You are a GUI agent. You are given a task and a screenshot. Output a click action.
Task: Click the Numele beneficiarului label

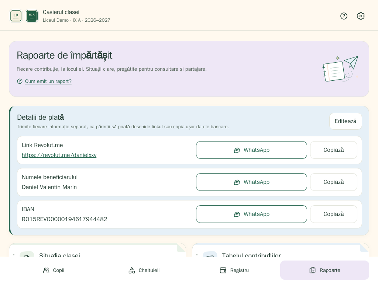[x=50, y=177]
